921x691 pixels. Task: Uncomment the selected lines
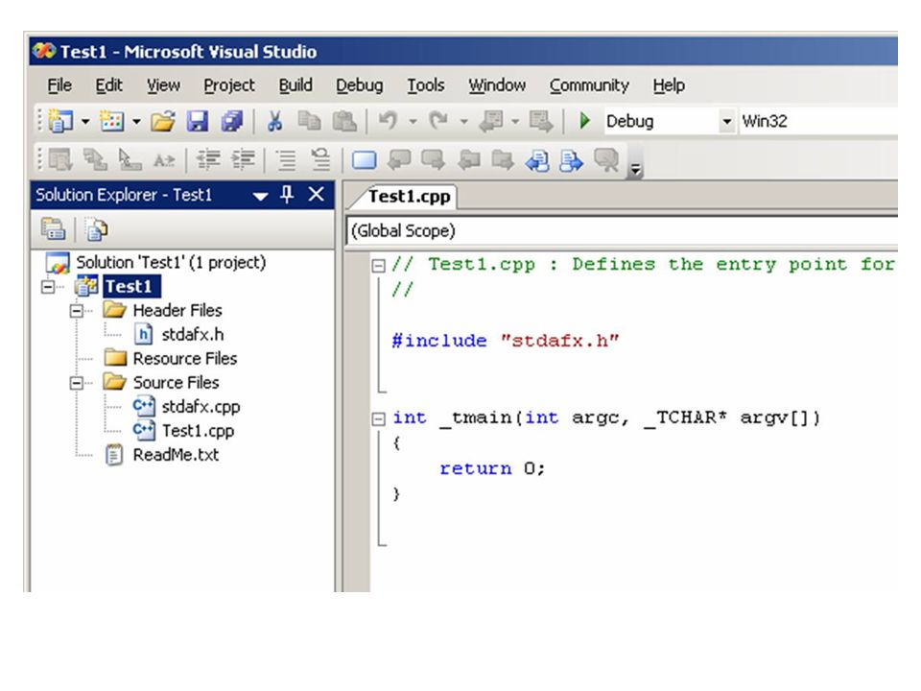(320, 160)
